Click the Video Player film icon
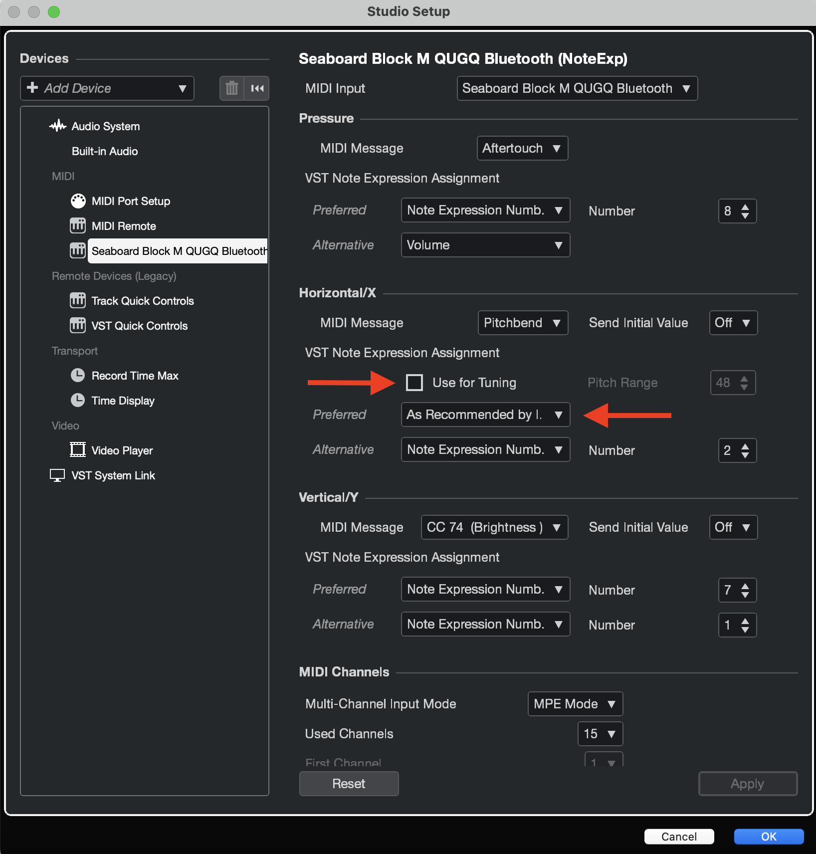816x854 pixels. click(78, 449)
